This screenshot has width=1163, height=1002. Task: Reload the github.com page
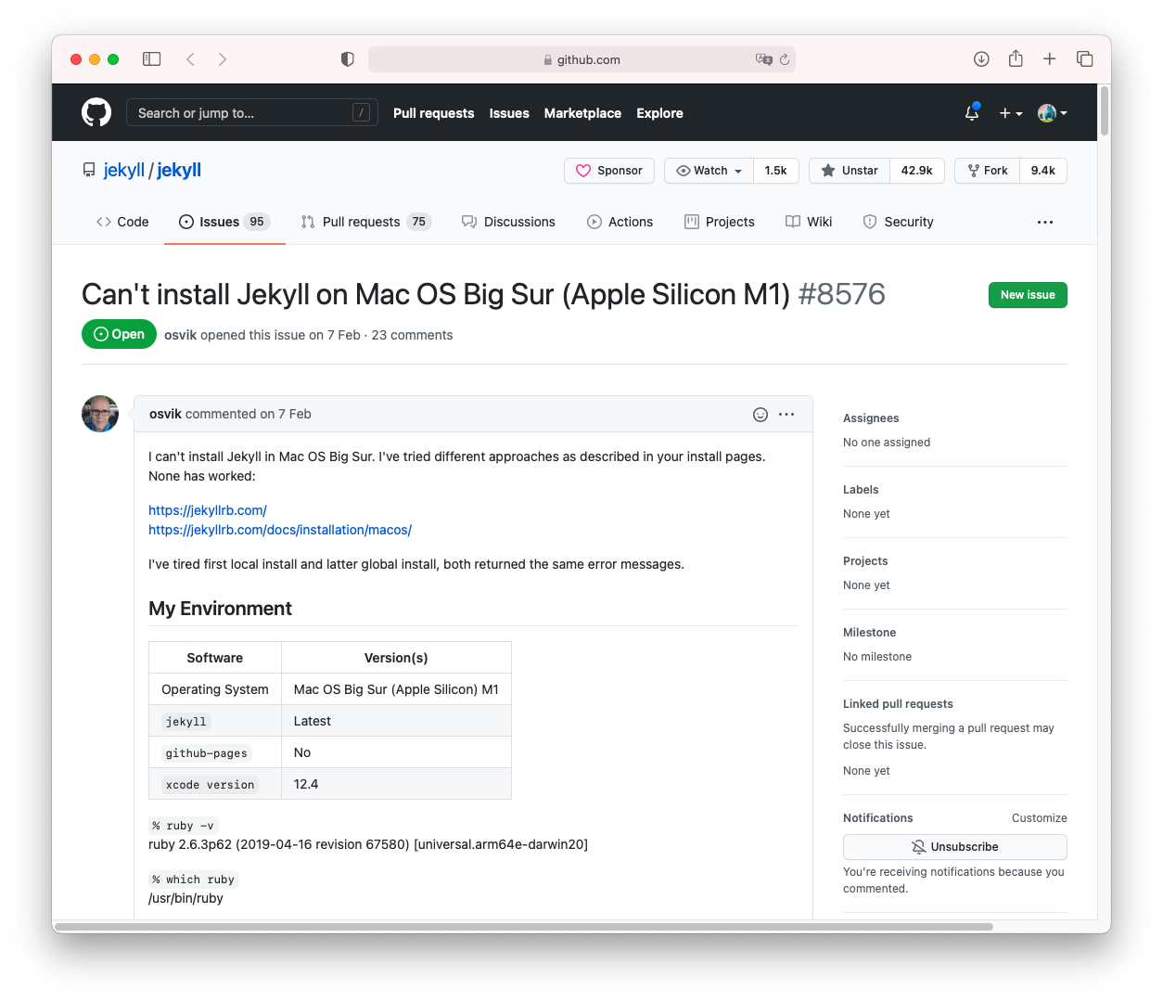[x=785, y=59]
